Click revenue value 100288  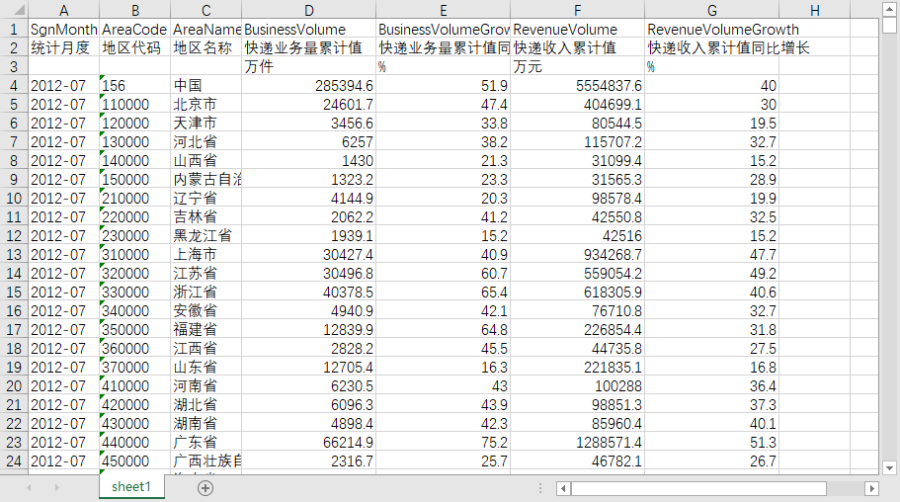click(x=577, y=386)
